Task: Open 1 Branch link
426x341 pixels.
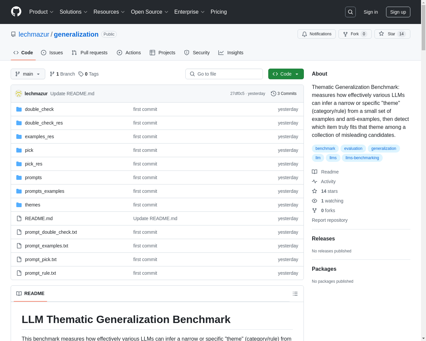Action: click(x=62, y=74)
